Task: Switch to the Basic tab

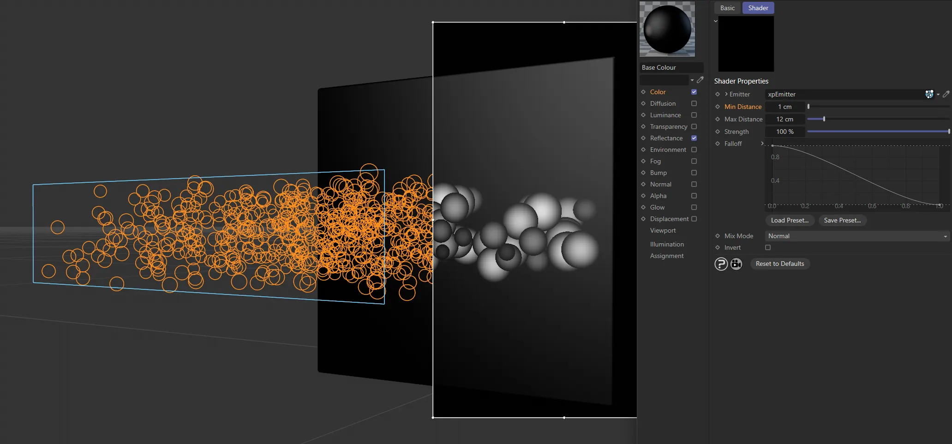Action: click(x=727, y=8)
